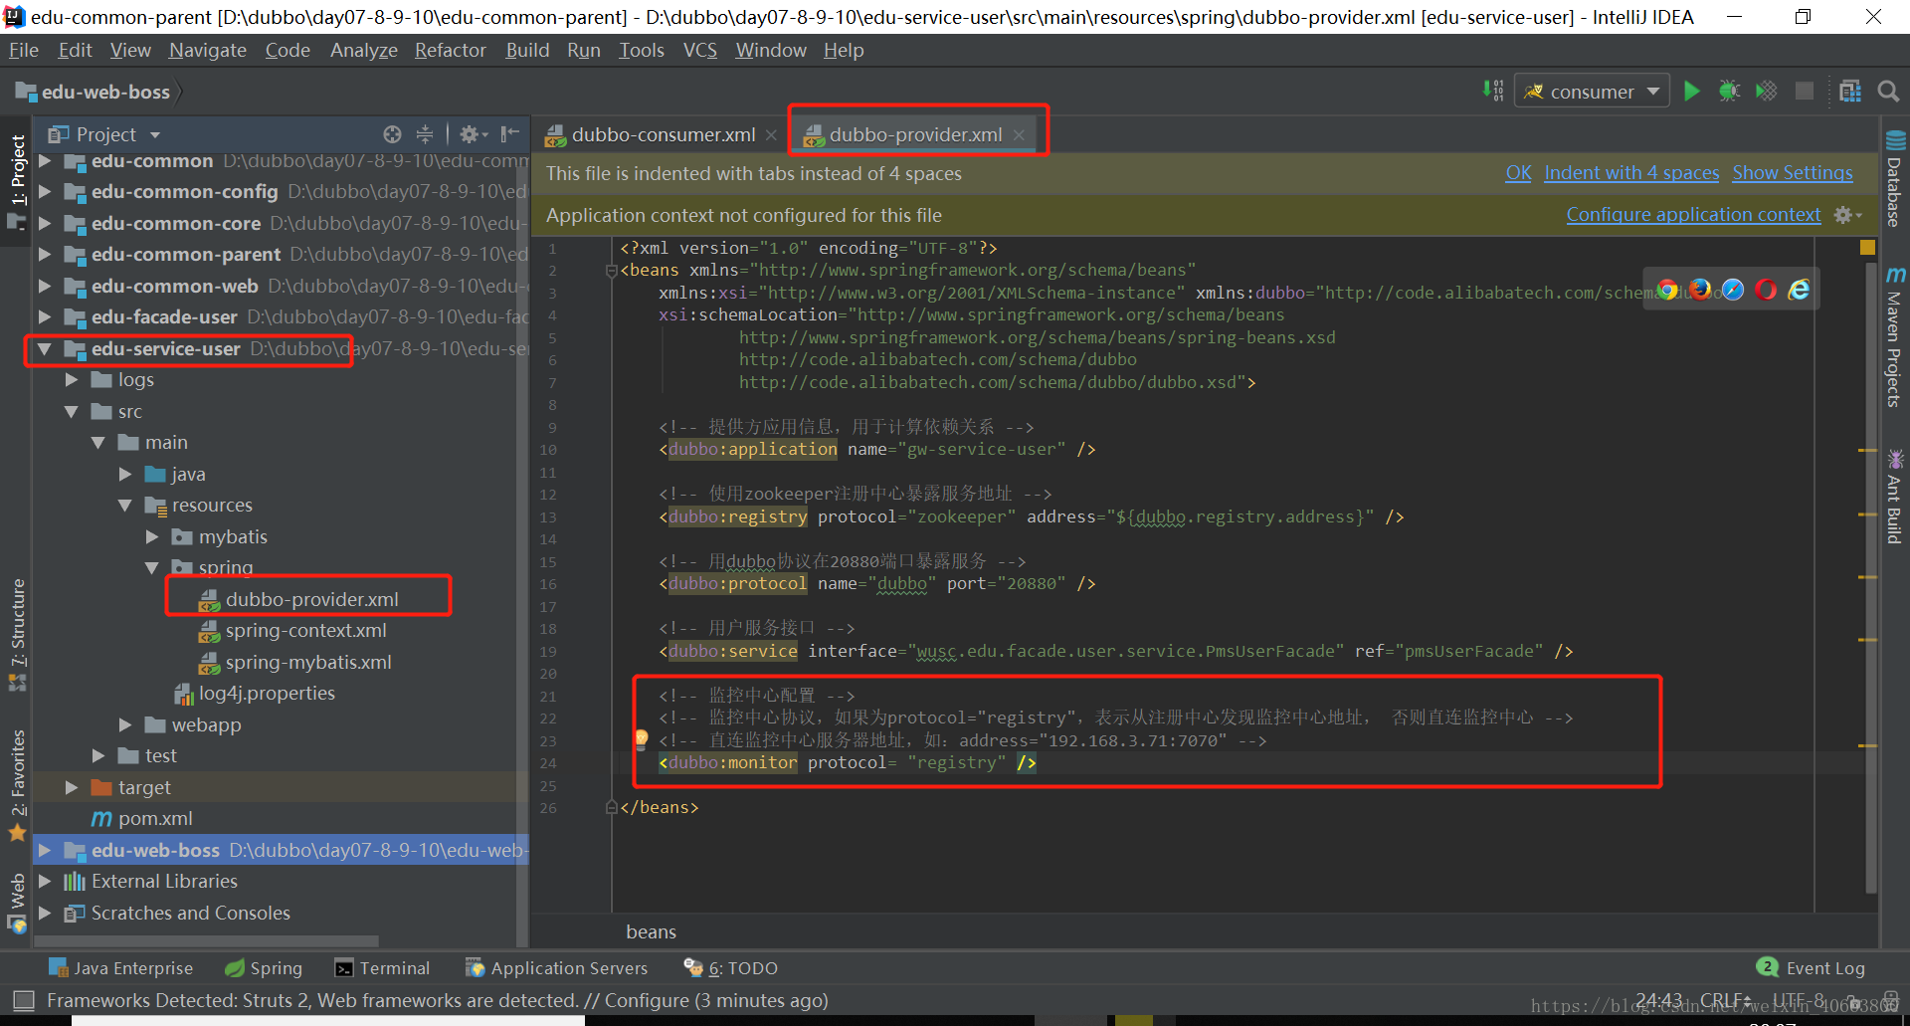This screenshot has width=1910, height=1026.
Task: Open the run configuration dropdown
Action: click(1592, 92)
